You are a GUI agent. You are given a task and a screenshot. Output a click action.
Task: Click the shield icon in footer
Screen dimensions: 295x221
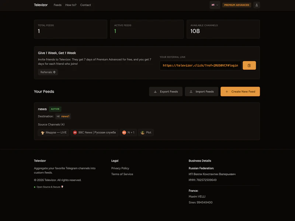[62, 187]
